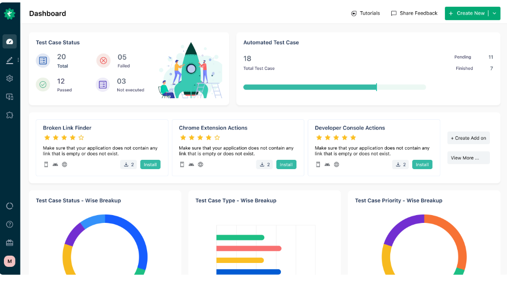The width and height of the screenshot is (507, 283).
Task: Click the gift box icon in sidebar
Action: [x=10, y=242]
